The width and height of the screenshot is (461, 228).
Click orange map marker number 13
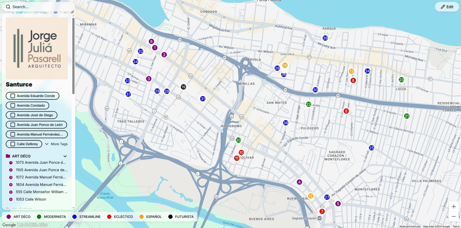point(352,71)
